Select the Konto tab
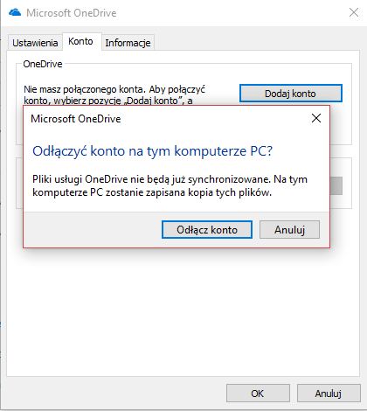Viewport: 367px width, 411px height. [80, 41]
